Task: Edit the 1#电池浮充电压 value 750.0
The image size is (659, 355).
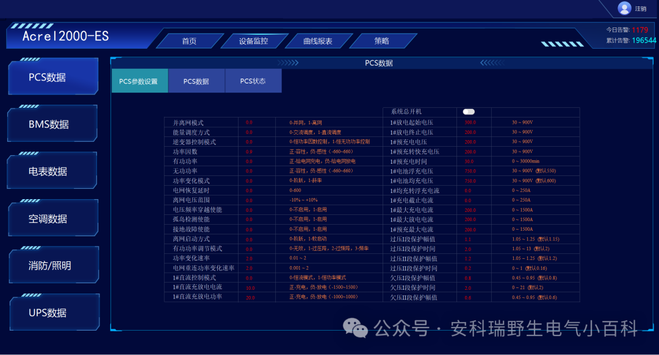Action: (x=470, y=170)
